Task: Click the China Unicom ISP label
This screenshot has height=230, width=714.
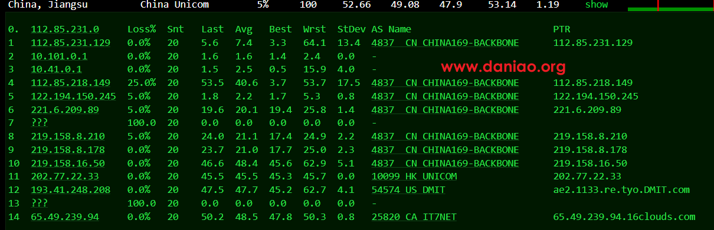Action: (x=175, y=5)
